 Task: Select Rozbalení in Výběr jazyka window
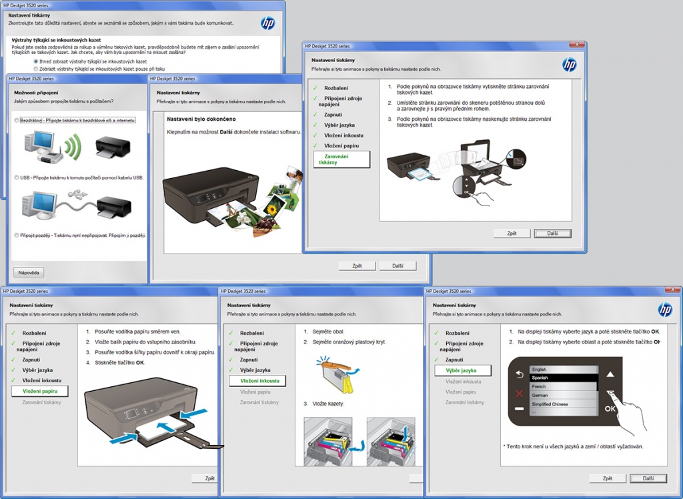458,333
